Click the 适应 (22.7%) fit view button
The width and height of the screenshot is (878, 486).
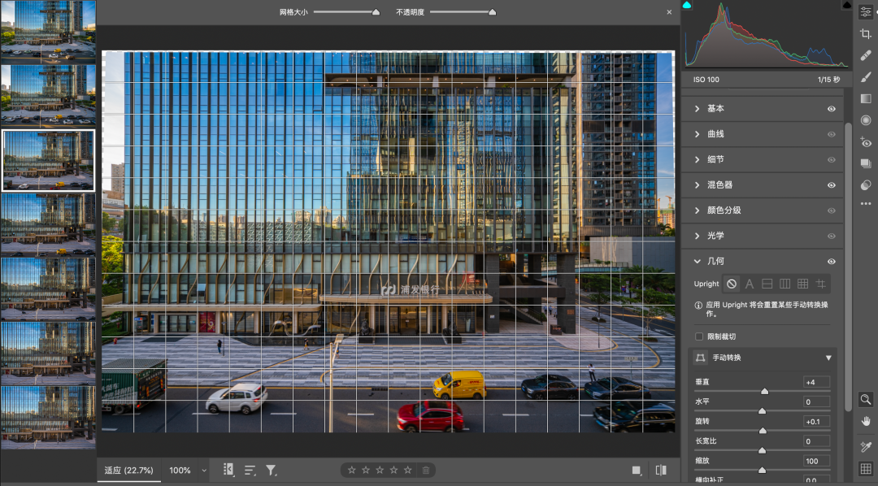point(128,471)
